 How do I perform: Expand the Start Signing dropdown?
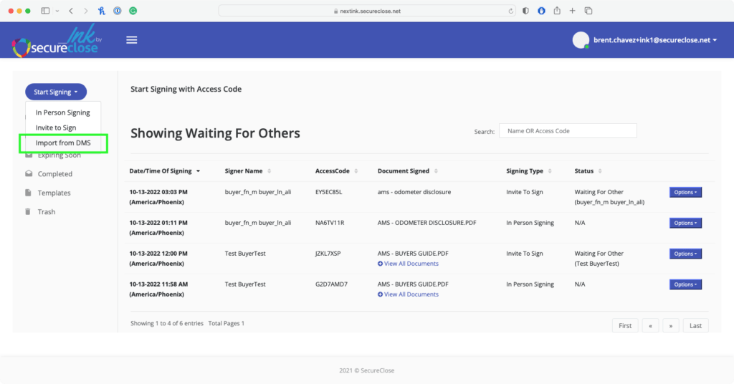[x=56, y=92]
